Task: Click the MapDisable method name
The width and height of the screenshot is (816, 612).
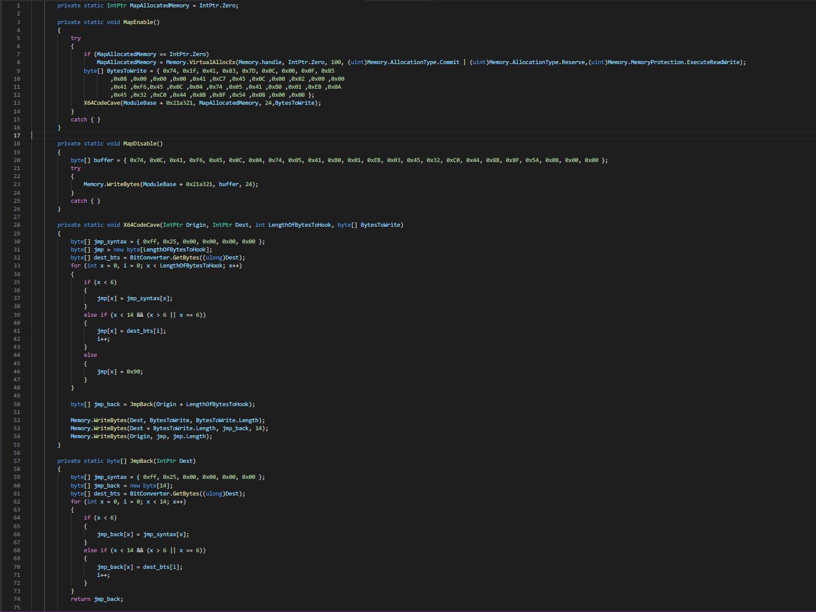Action: click(x=139, y=143)
